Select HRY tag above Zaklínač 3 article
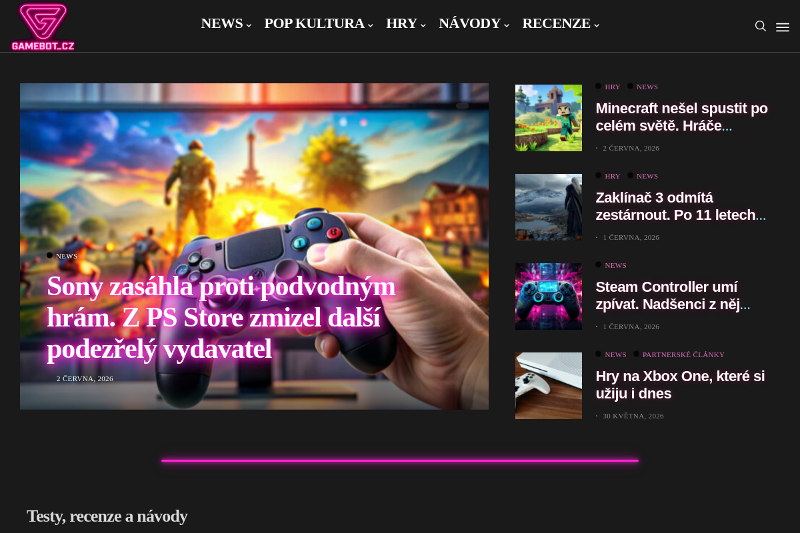The image size is (800, 533). pos(612,176)
